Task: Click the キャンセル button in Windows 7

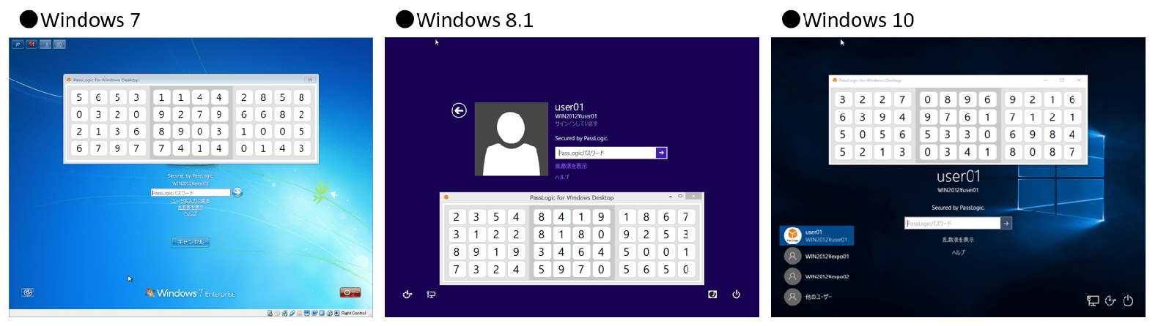Action: (191, 242)
